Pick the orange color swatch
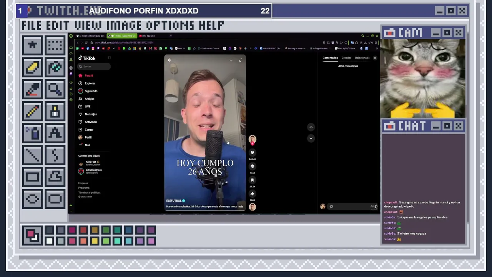Viewport: 492px width, 277px height. (x=83, y=241)
